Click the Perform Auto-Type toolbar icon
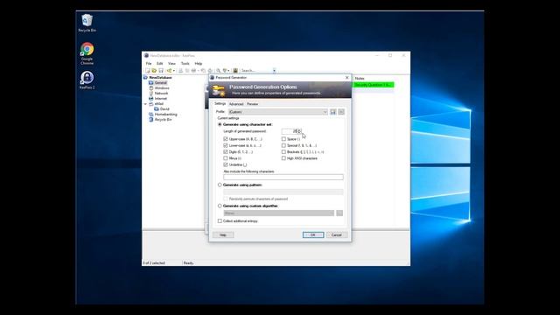Image resolution: width=560 pixels, height=315 pixels. click(x=210, y=71)
